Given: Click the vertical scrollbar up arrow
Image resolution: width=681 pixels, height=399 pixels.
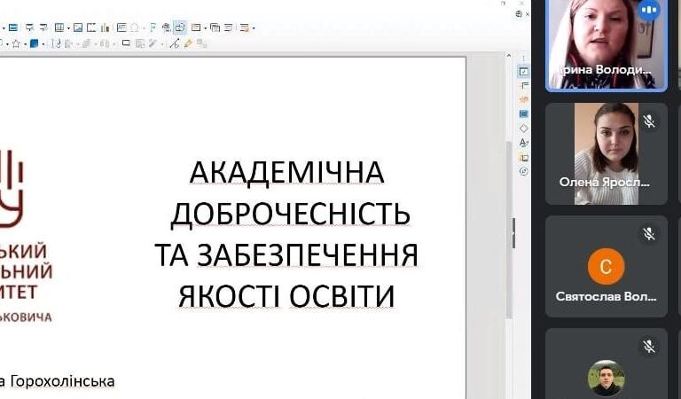Looking at the screenshot, I should (509, 56).
